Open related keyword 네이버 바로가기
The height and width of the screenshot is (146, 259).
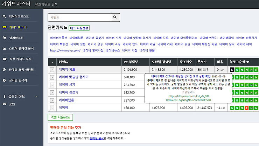pyautogui.click(x=247, y=38)
